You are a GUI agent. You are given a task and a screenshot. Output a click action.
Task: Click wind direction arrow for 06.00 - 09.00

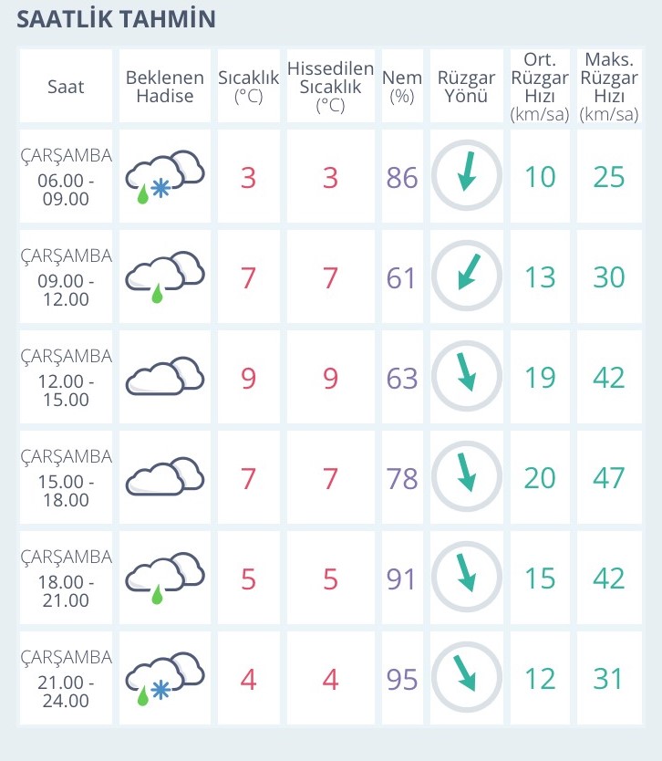point(467,175)
